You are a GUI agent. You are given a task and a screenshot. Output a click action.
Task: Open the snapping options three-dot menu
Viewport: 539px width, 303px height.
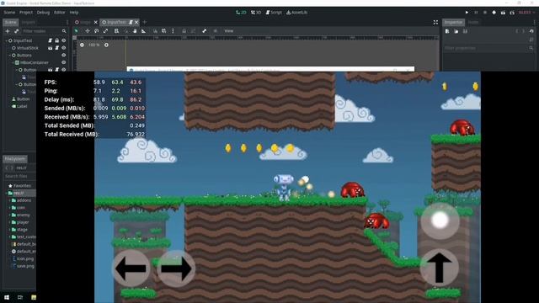coord(173,31)
